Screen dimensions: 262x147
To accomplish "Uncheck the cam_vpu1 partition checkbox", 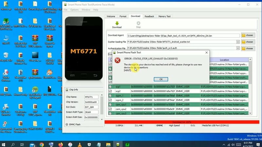I will (x=110, y=105).
